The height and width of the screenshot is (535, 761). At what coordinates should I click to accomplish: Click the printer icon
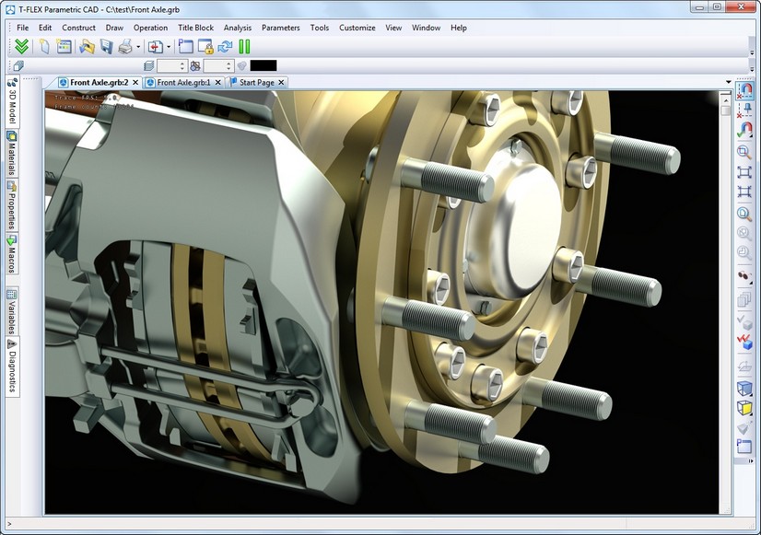[x=124, y=46]
